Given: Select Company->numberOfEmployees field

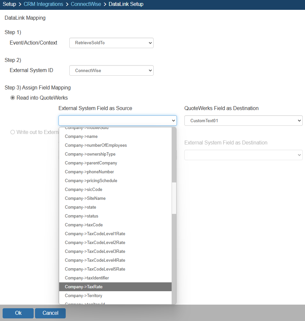Looking at the screenshot, I should click(95, 145).
